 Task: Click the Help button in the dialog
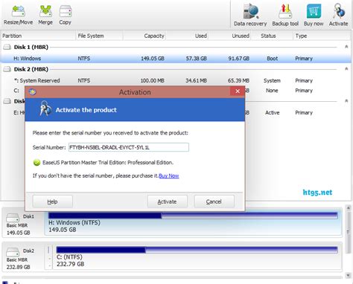(x=52, y=201)
